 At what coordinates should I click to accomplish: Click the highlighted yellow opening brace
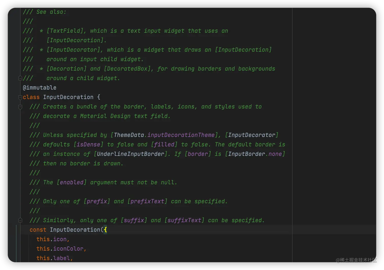tap(105, 230)
